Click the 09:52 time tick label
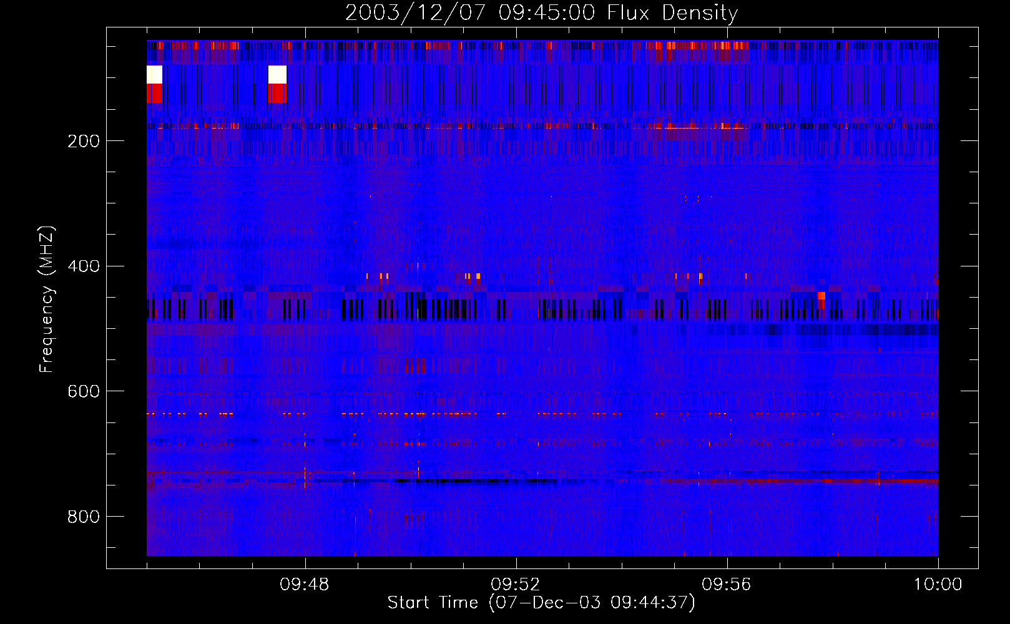Viewport: 1010px width, 624px height. pos(516,585)
